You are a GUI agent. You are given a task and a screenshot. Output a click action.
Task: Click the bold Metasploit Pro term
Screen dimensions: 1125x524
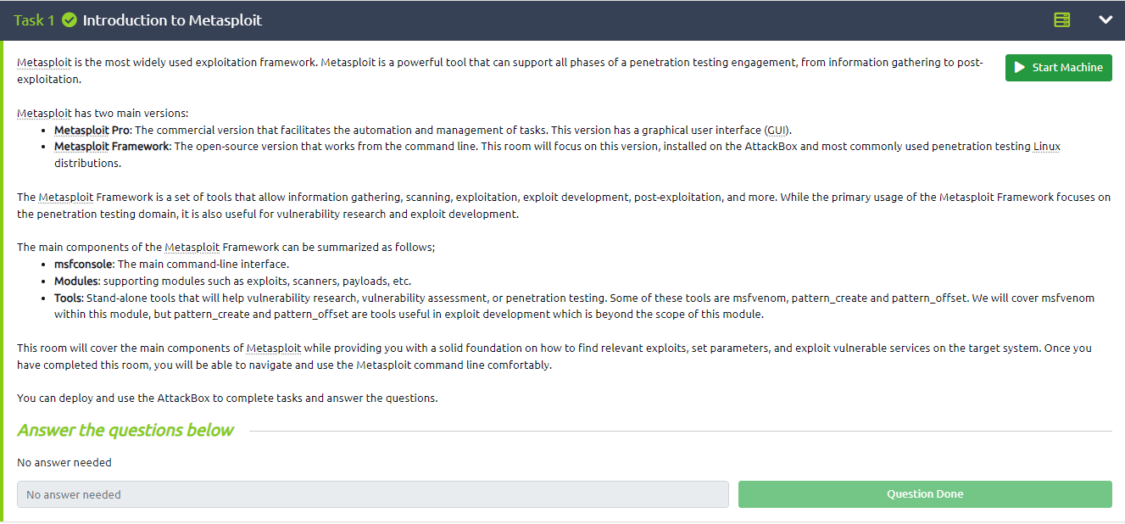click(92, 130)
